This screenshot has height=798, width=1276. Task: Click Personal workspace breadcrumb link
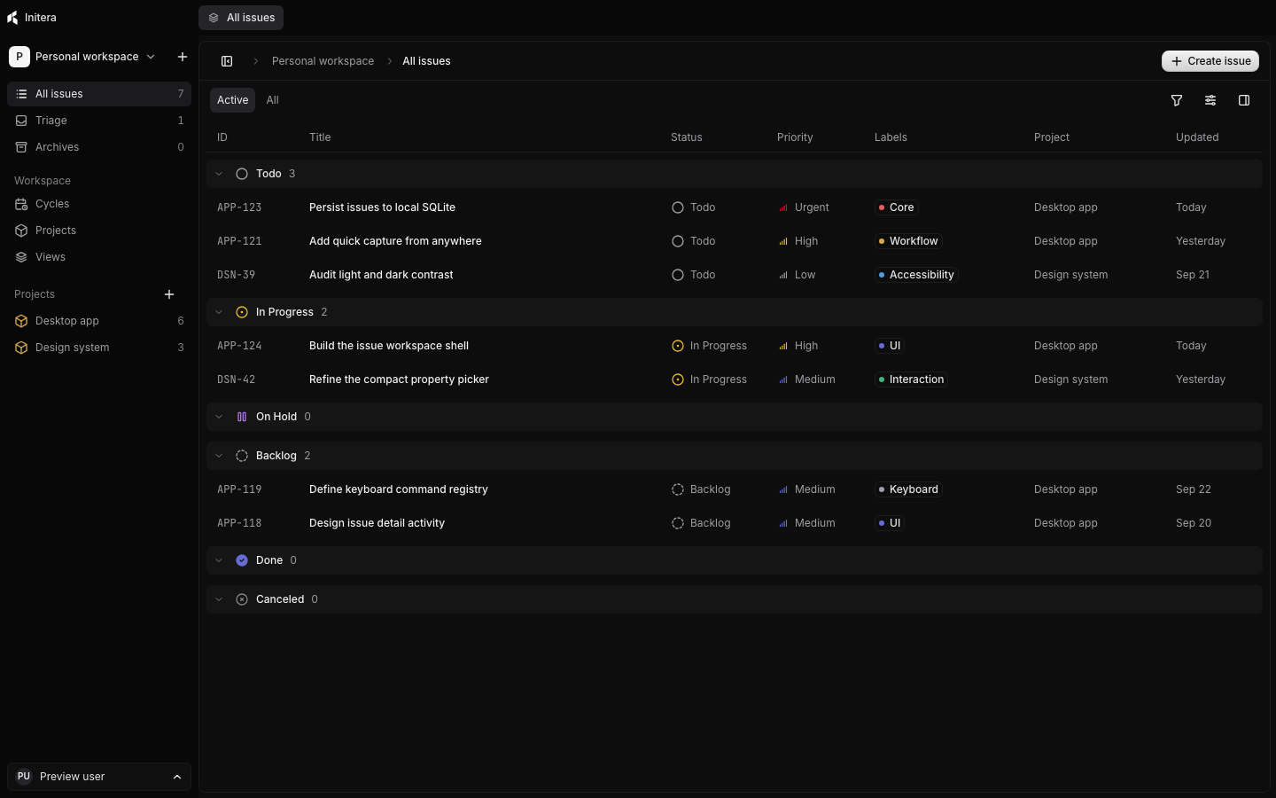pos(323,61)
